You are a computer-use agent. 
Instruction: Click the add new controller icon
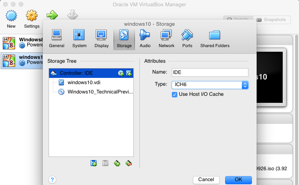(x=94, y=163)
